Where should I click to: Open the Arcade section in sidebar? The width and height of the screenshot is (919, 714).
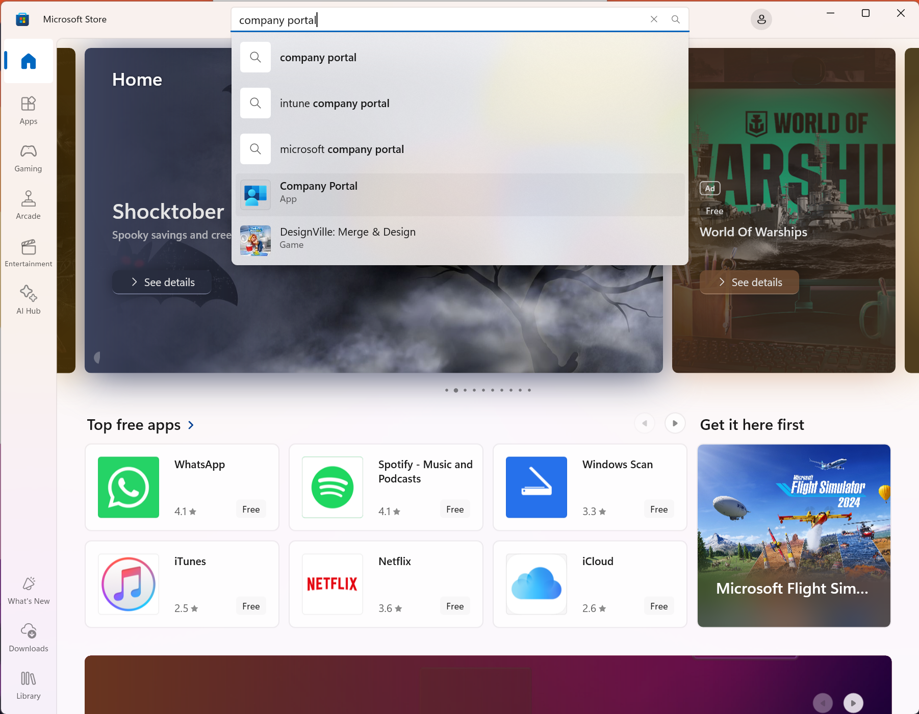[29, 205]
